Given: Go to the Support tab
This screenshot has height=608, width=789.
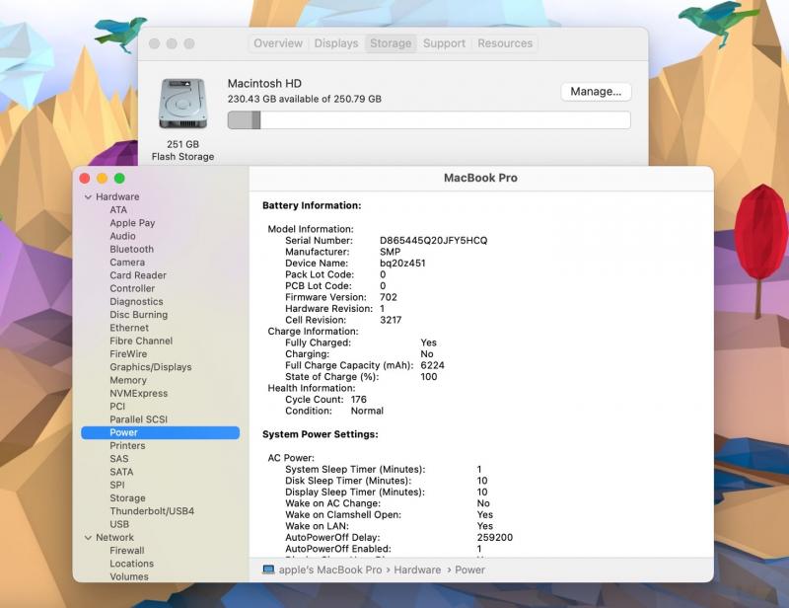Looking at the screenshot, I should [x=444, y=43].
